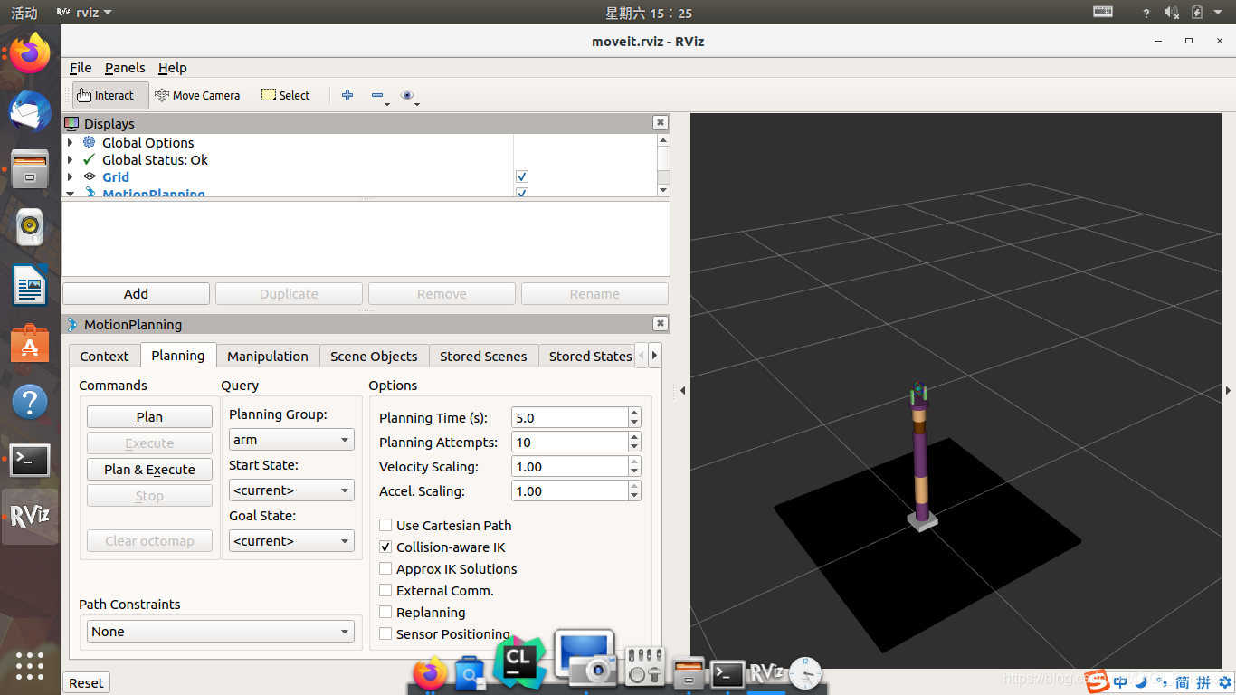Activate the Select tool in the toolbar
This screenshot has height=695, width=1236.
coord(285,95)
